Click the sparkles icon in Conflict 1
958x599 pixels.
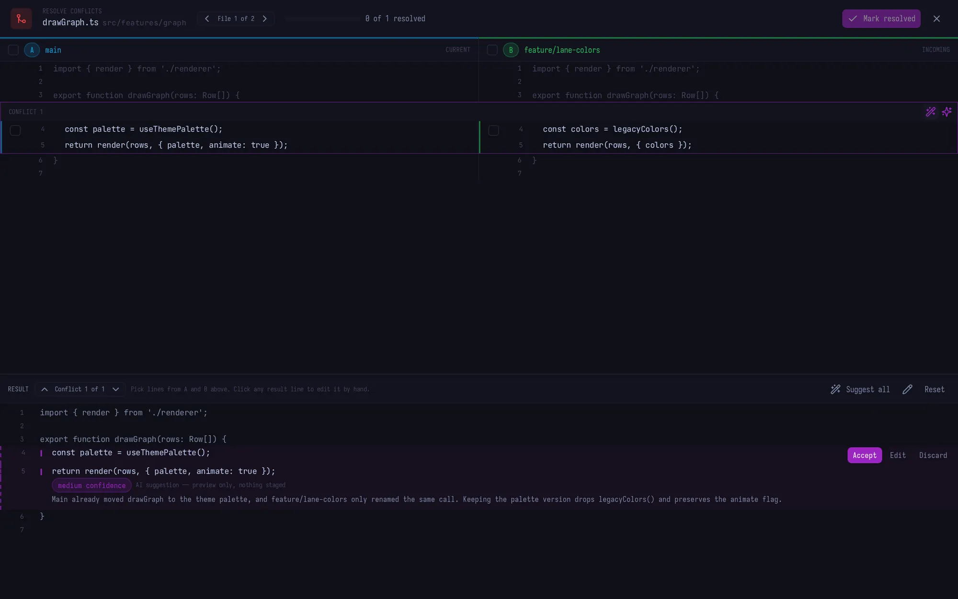click(947, 112)
